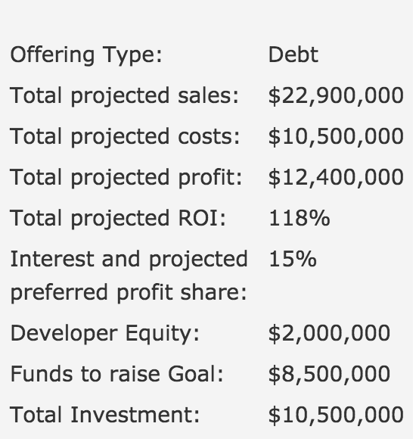419x439 pixels.
Task: Click the Interest and projected label line
Action: (x=129, y=260)
